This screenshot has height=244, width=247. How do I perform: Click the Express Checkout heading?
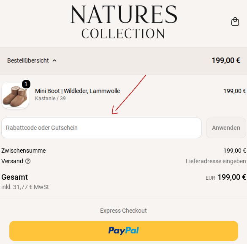(123, 211)
